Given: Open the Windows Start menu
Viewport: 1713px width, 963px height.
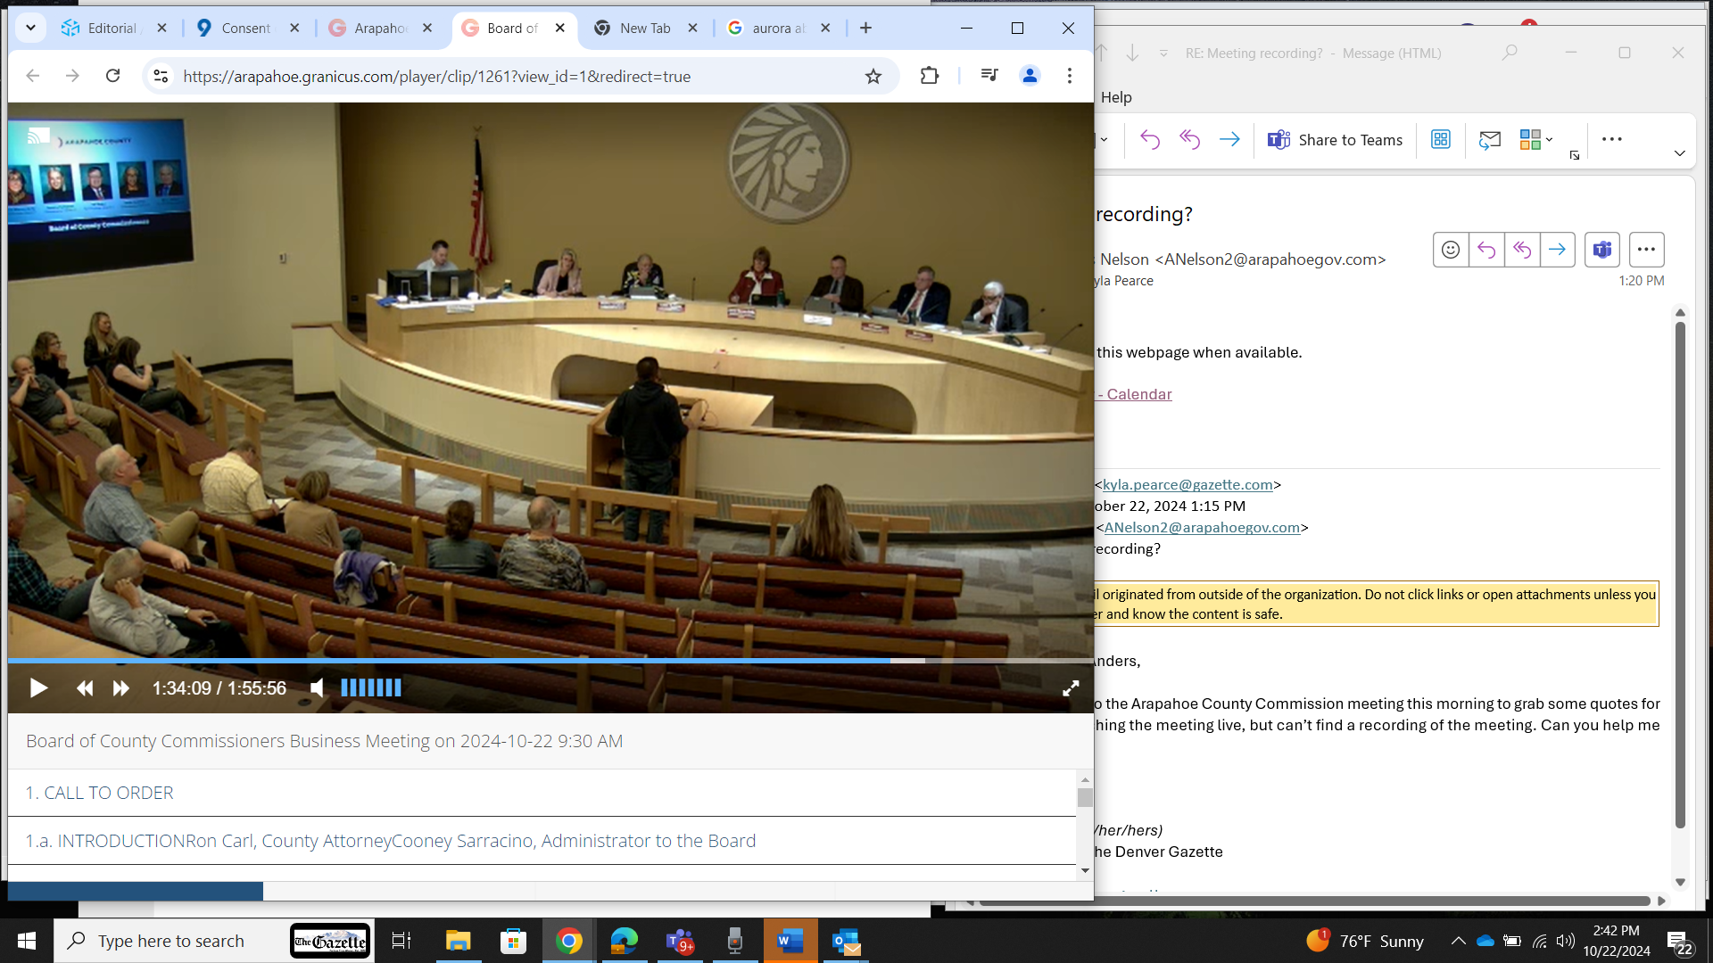Looking at the screenshot, I should pyautogui.click(x=27, y=941).
